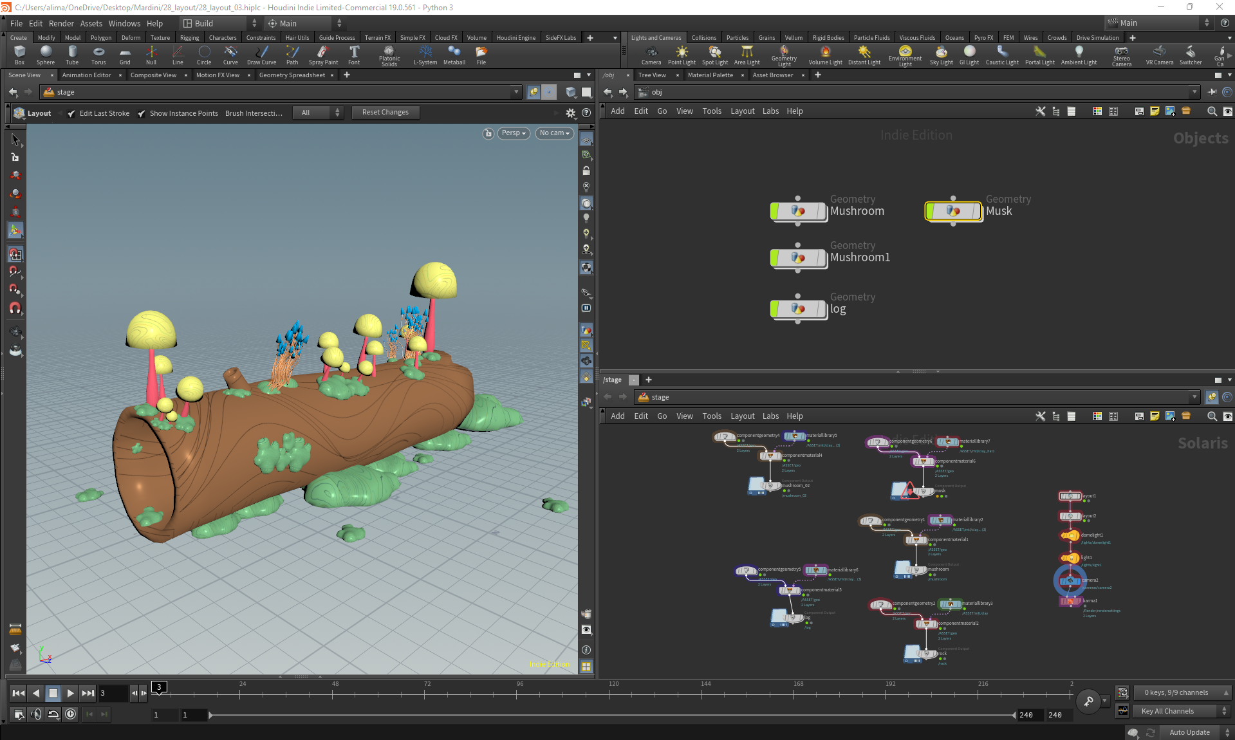This screenshot has height=740, width=1235.
Task: Add an Environment Light from the shelf
Action: (905, 55)
